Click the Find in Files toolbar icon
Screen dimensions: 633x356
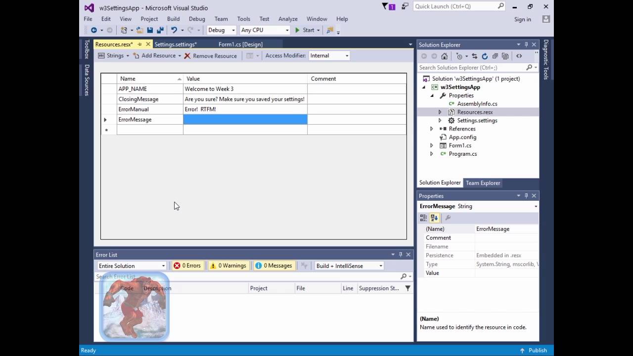click(x=330, y=30)
